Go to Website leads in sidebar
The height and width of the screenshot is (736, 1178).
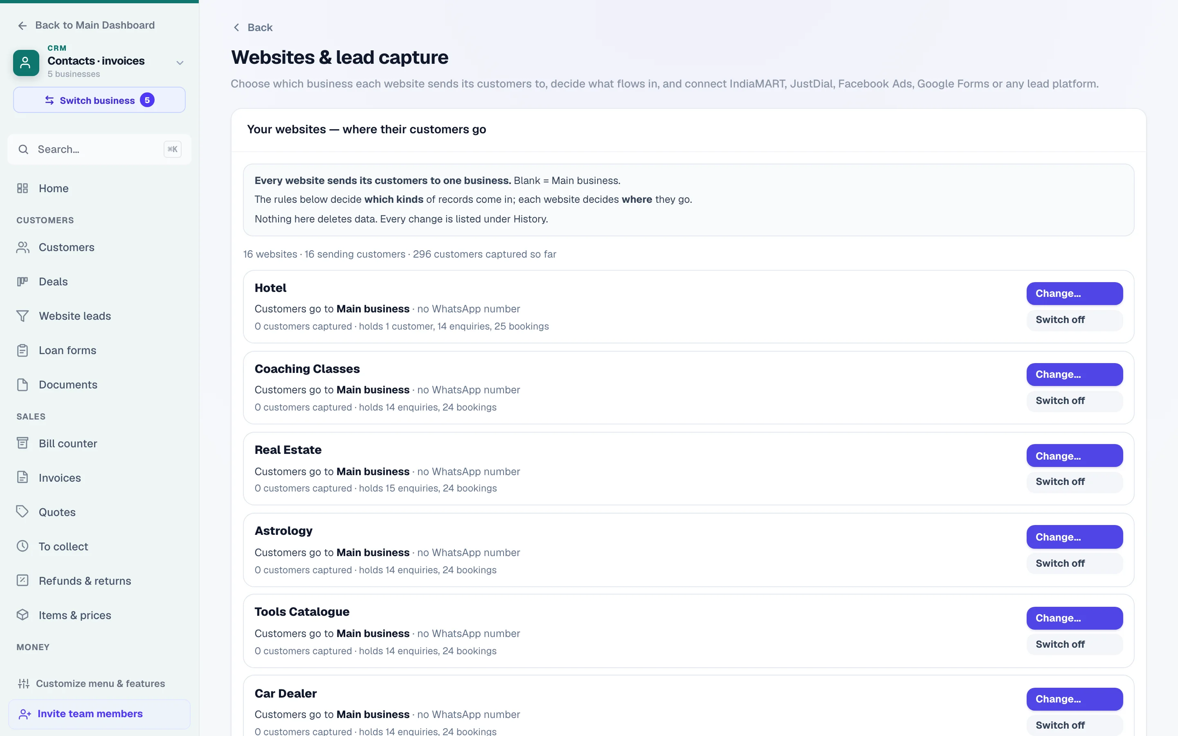99,316
